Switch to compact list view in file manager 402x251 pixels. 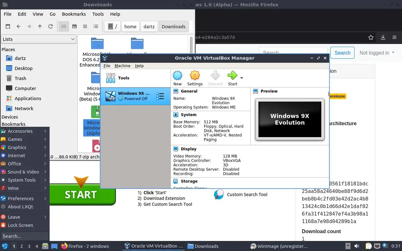[85, 27]
